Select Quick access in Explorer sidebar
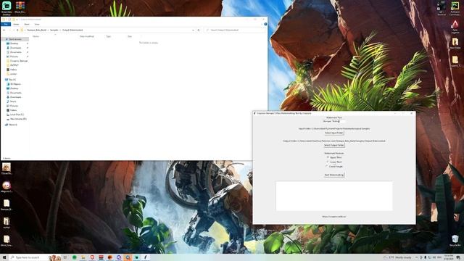The width and height of the screenshot is (464, 261). point(14,39)
